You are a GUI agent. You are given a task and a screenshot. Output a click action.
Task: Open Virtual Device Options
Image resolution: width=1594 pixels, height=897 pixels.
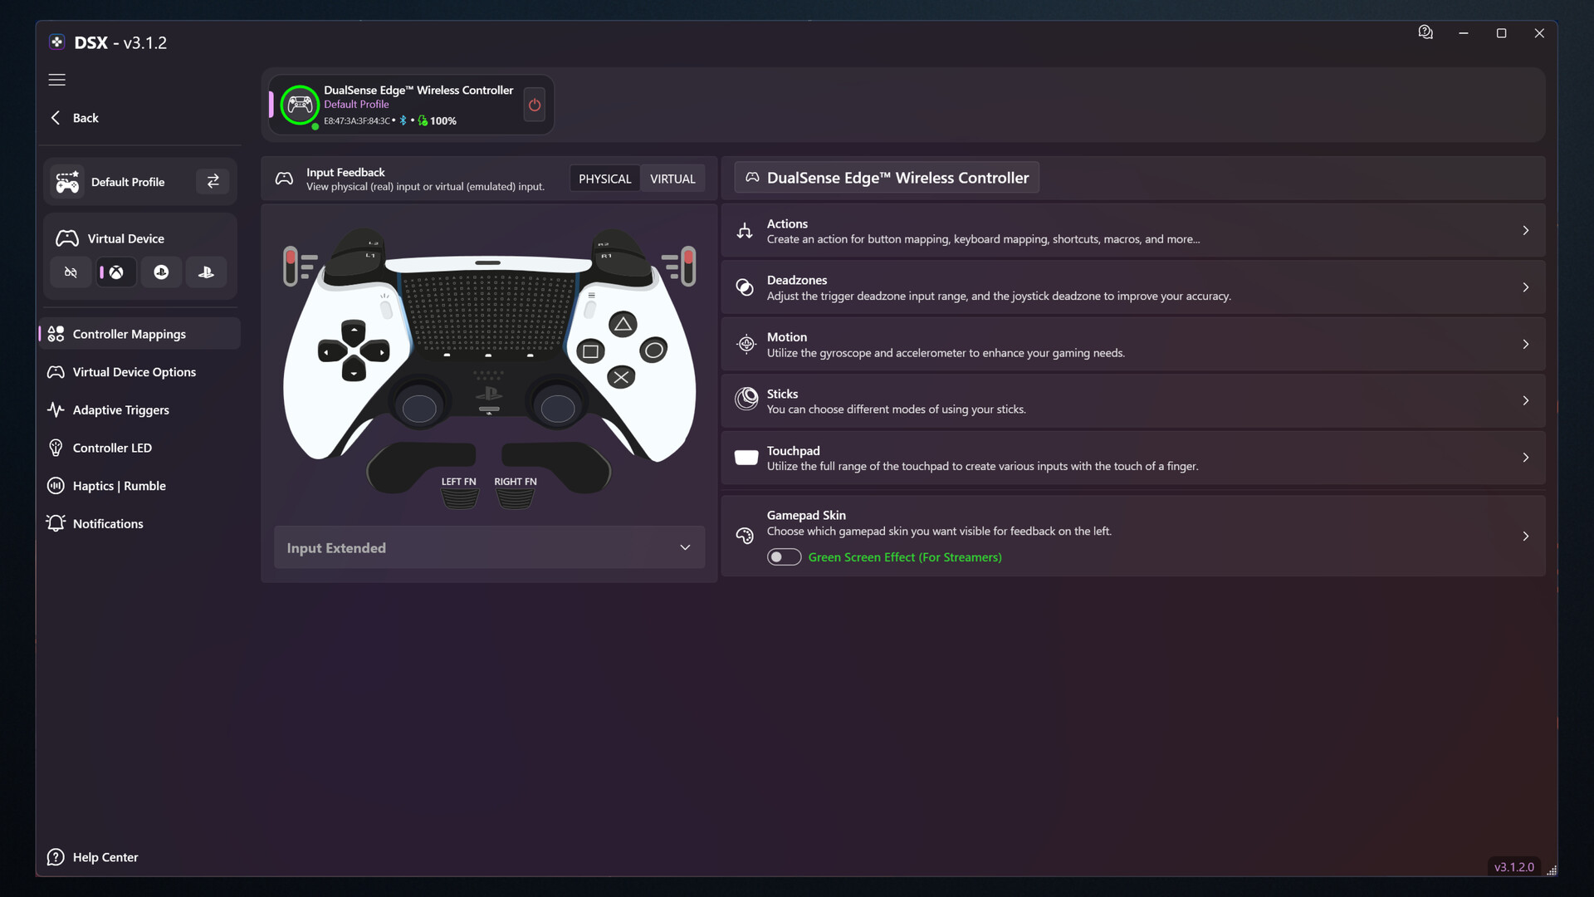point(134,371)
